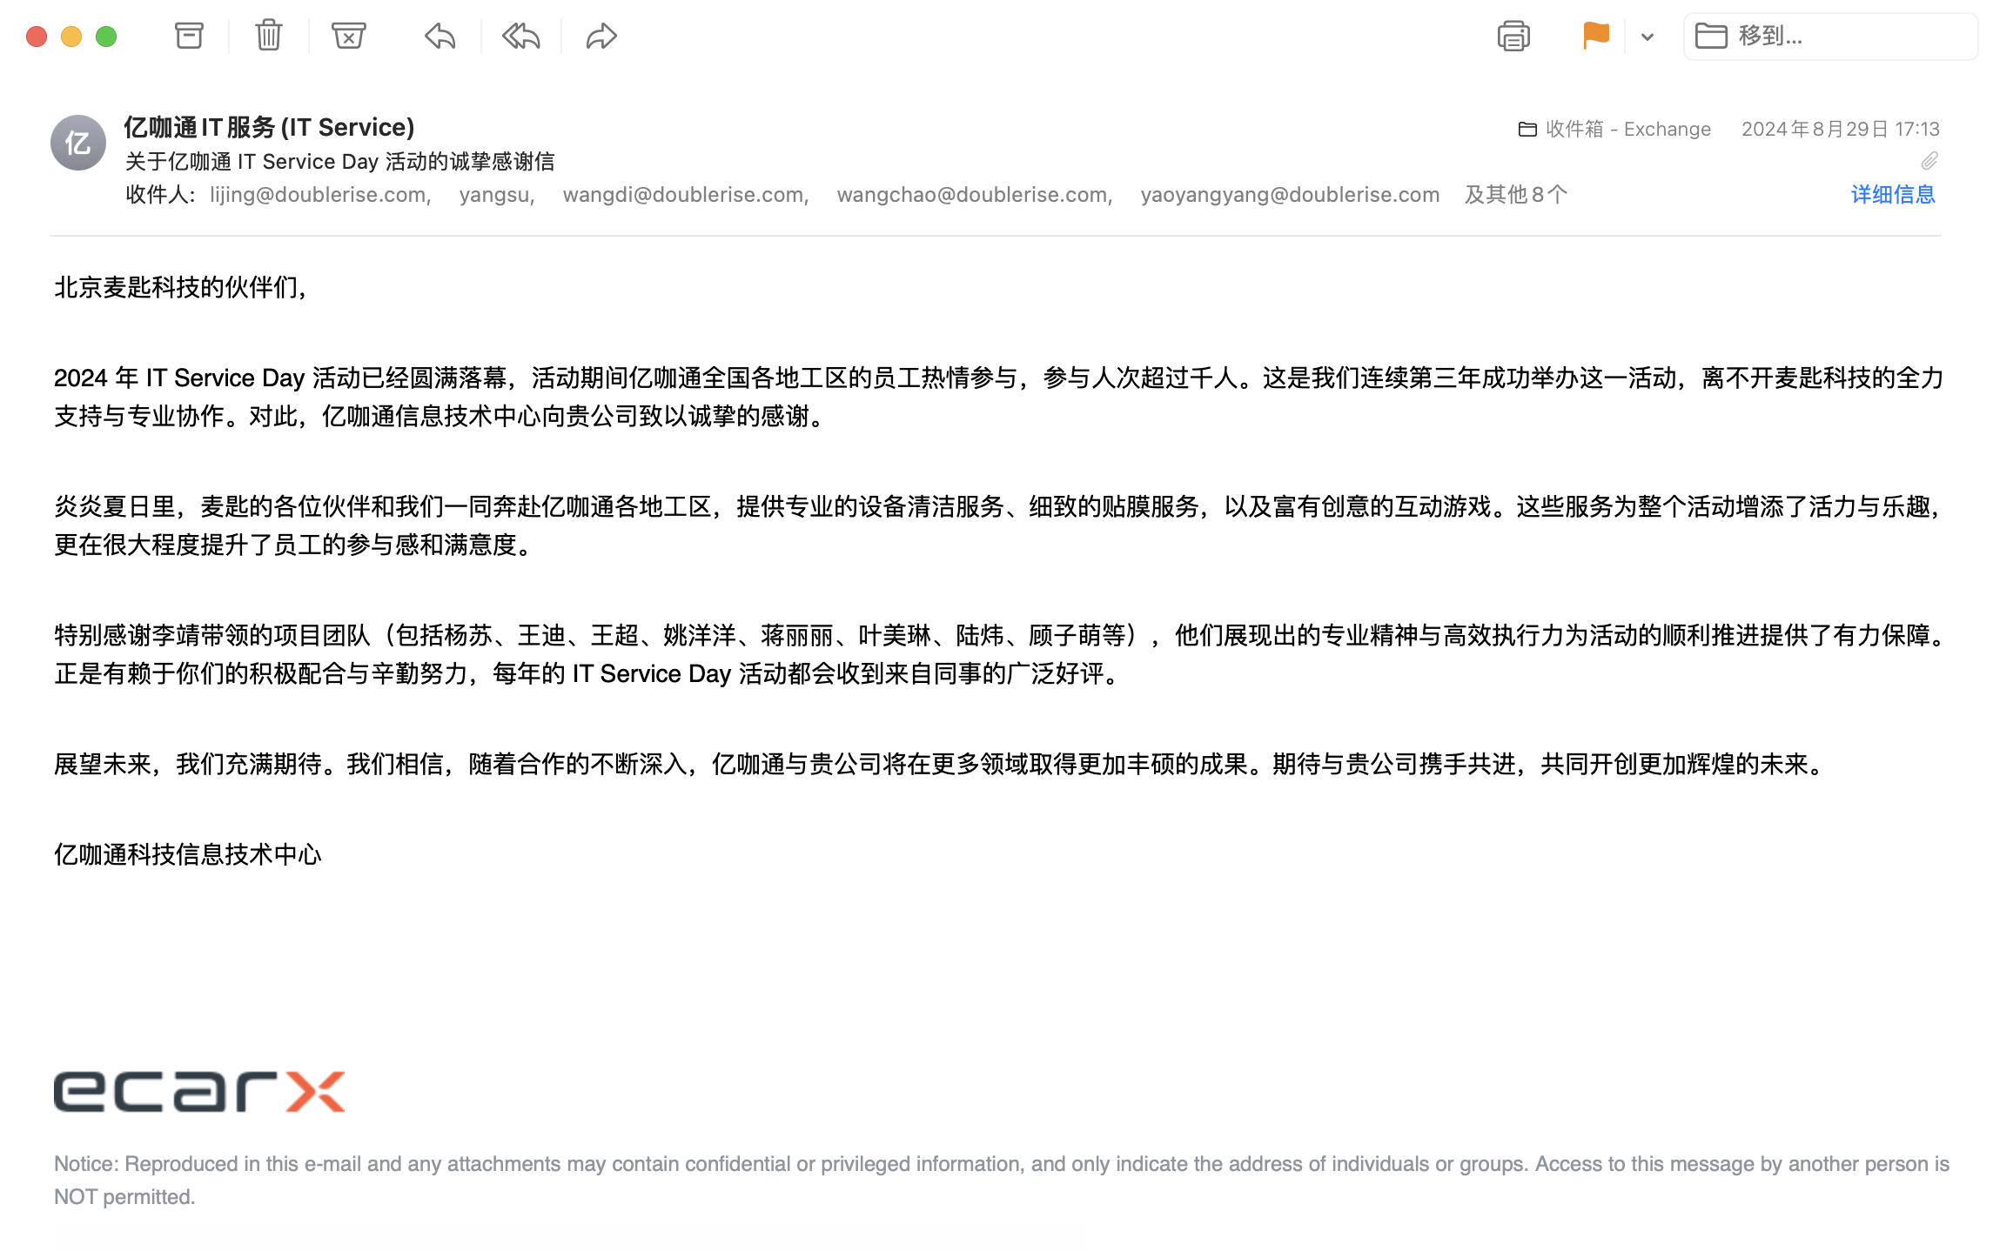Click the sender avatar showing 亿
The width and height of the screenshot is (1993, 1251).
[x=78, y=143]
